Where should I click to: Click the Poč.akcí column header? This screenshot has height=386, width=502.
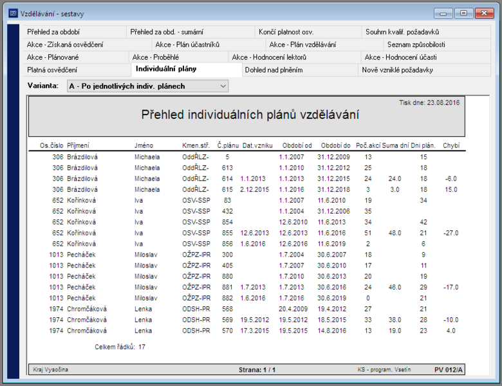click(x=368, y=145)
